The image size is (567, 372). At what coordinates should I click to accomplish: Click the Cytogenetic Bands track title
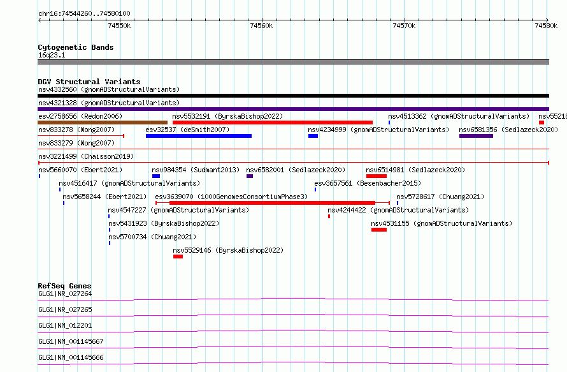click(x=76, y=47)
